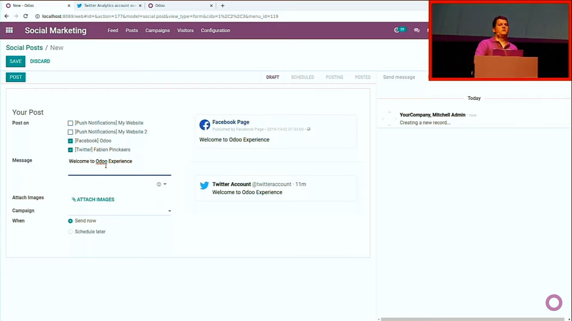Click the browser back arrow
The image size is (572, 321).
coord(7,16)
